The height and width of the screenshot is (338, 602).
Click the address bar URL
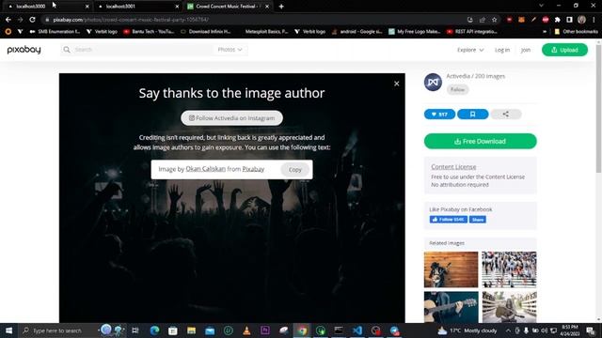click(131, 20)
